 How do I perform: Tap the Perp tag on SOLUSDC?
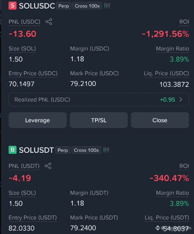coord(64,6)
